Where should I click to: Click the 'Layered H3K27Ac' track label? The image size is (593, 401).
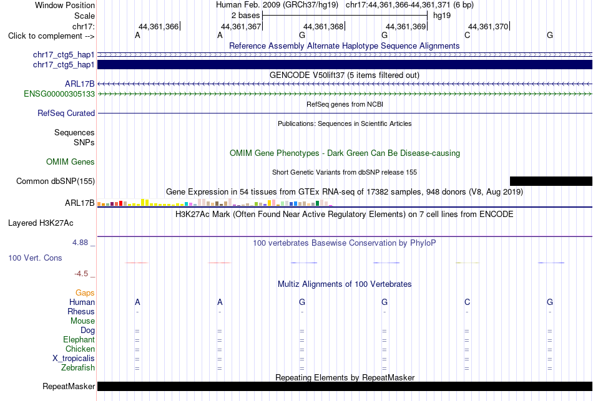(x=41, y=223)
